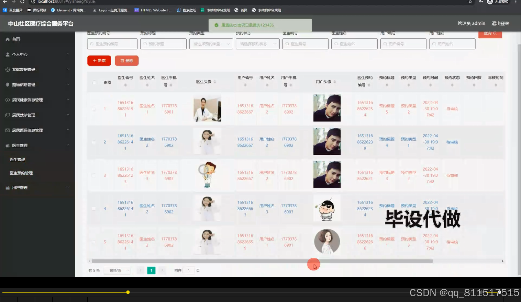Viewport: 521px width, 302px height.
Task: Open the 图标网站 bookmark
Action: pyautogui.click(x=37, y=10)
